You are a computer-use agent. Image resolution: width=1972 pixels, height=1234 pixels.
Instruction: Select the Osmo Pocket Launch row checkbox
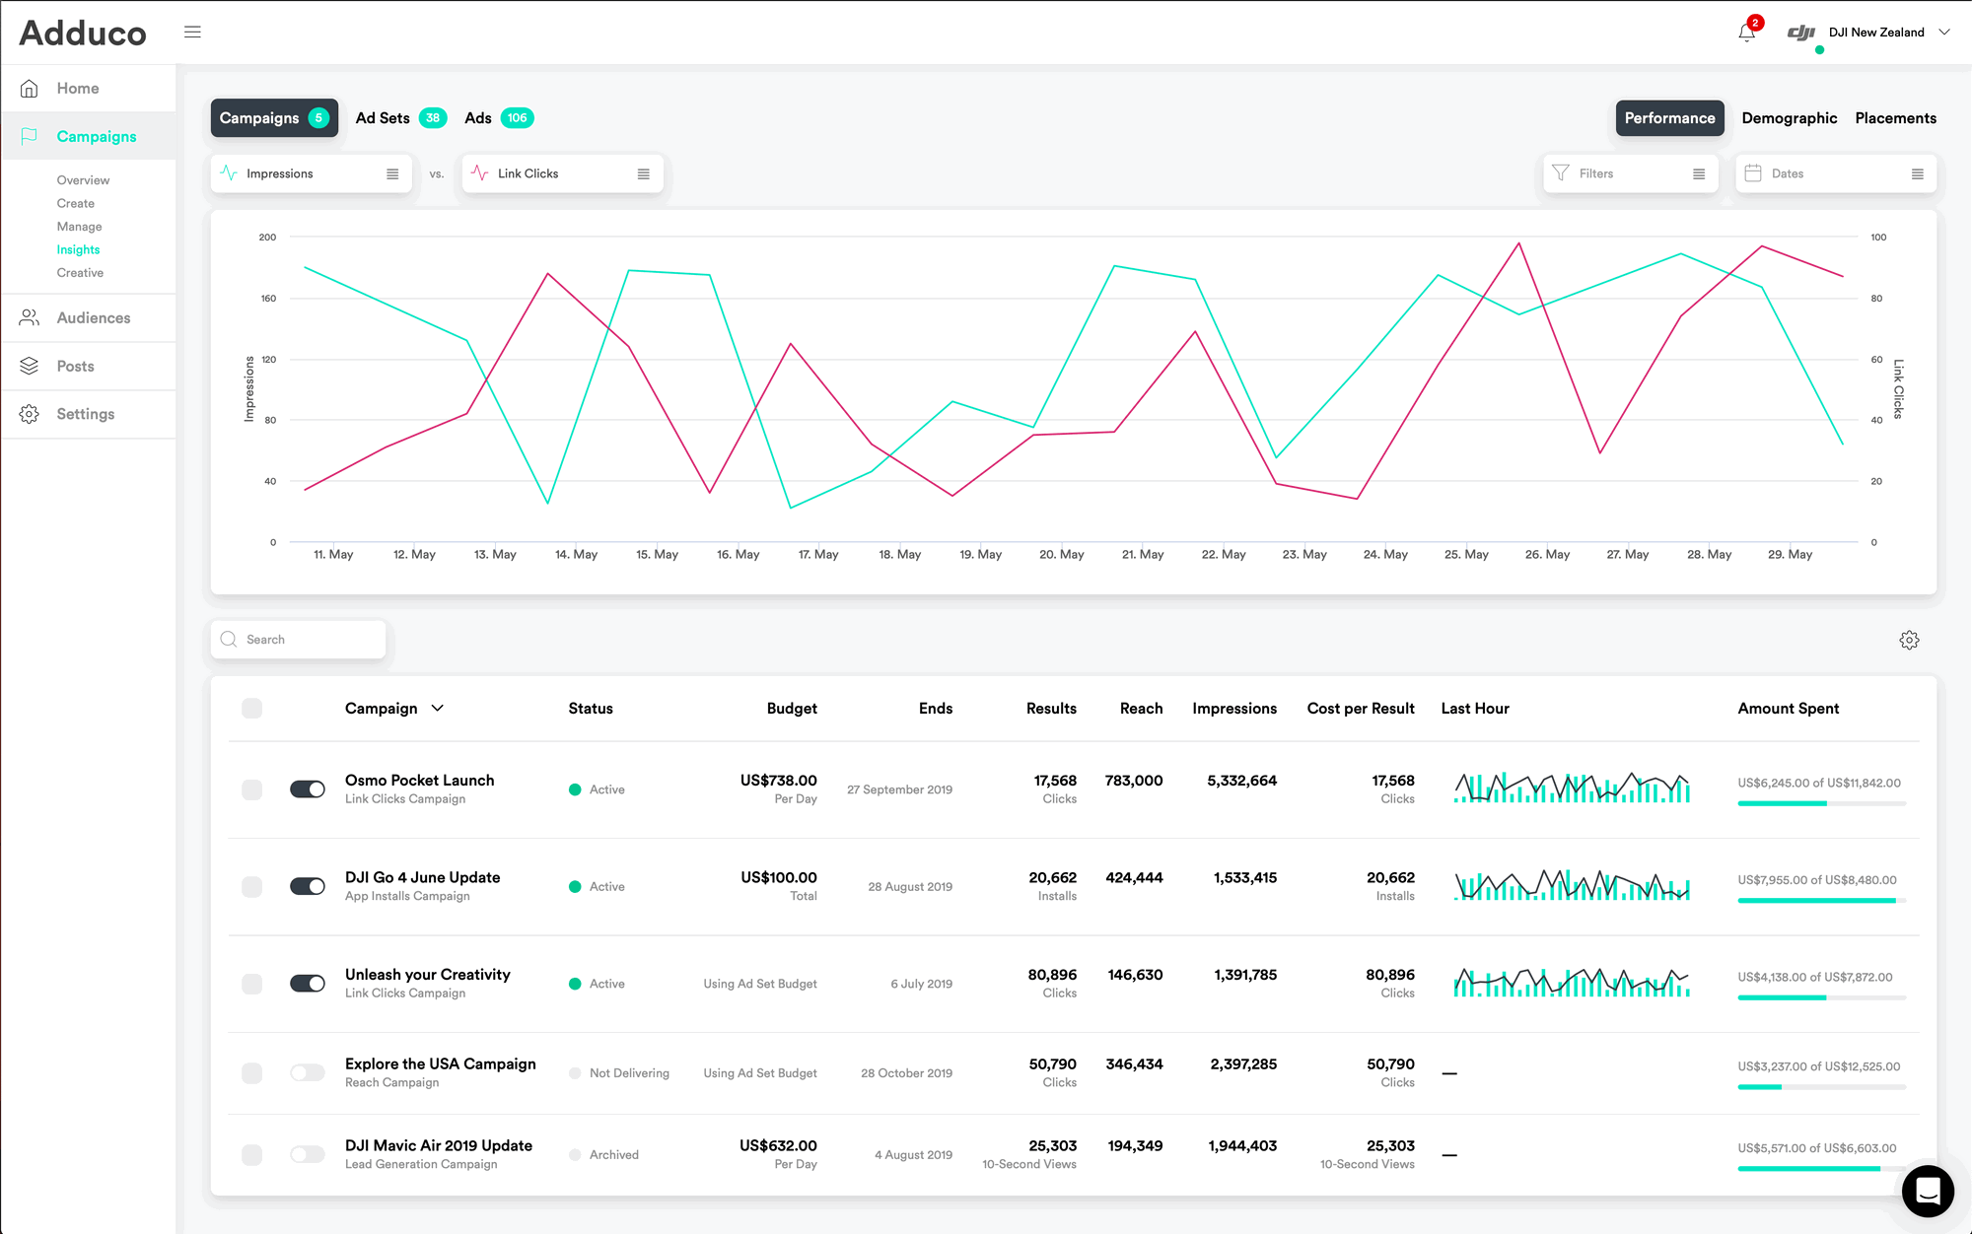click(x=252, y=789)
